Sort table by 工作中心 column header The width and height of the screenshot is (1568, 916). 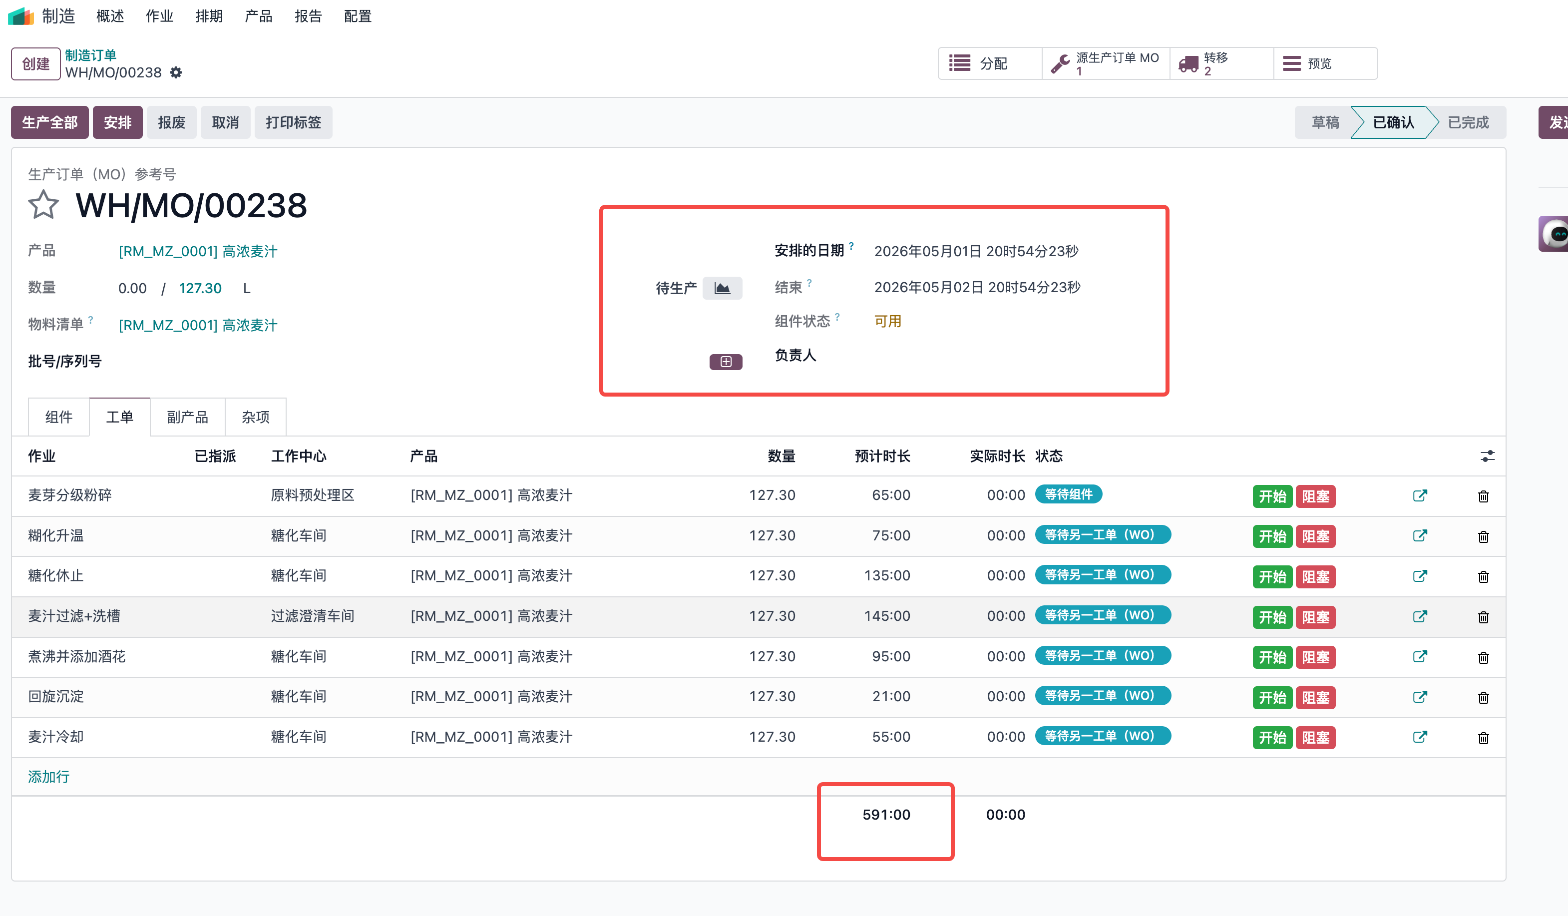pos(299,456)
